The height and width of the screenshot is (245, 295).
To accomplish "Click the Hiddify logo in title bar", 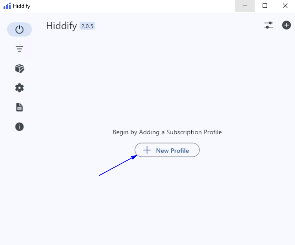I will click(x=6, y=6).
